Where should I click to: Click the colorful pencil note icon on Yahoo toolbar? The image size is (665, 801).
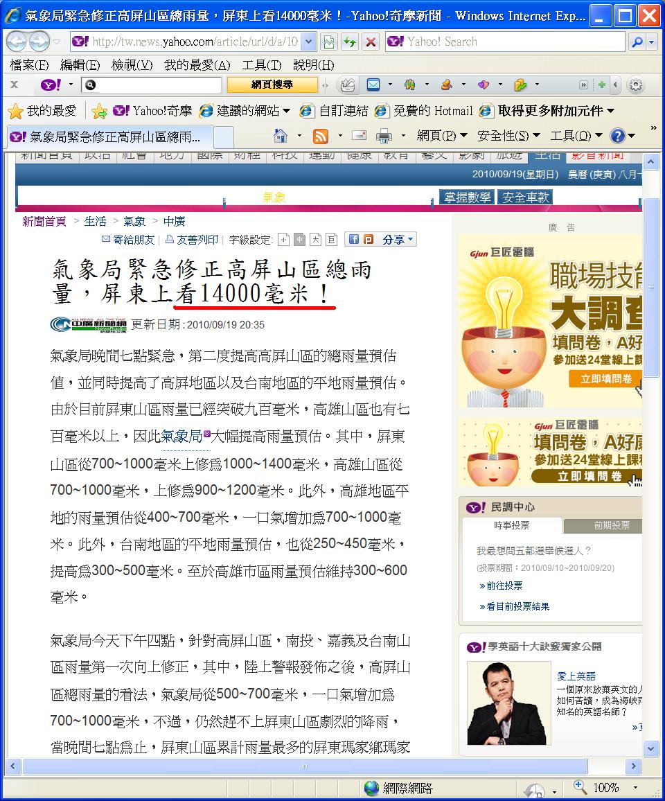tap(520, 85)
